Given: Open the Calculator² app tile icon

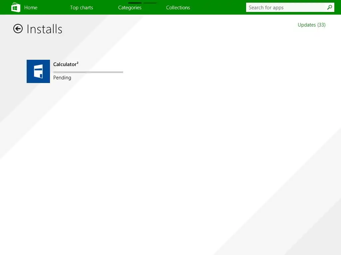Looking at the screenshot, I should 38,71.
